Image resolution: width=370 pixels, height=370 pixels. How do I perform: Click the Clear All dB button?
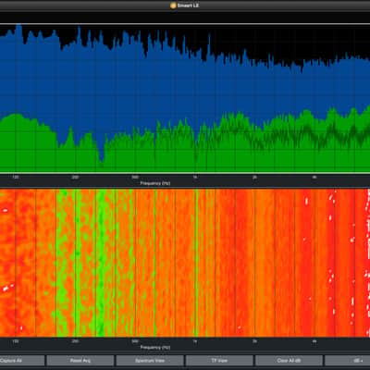(x=289, y=361)
